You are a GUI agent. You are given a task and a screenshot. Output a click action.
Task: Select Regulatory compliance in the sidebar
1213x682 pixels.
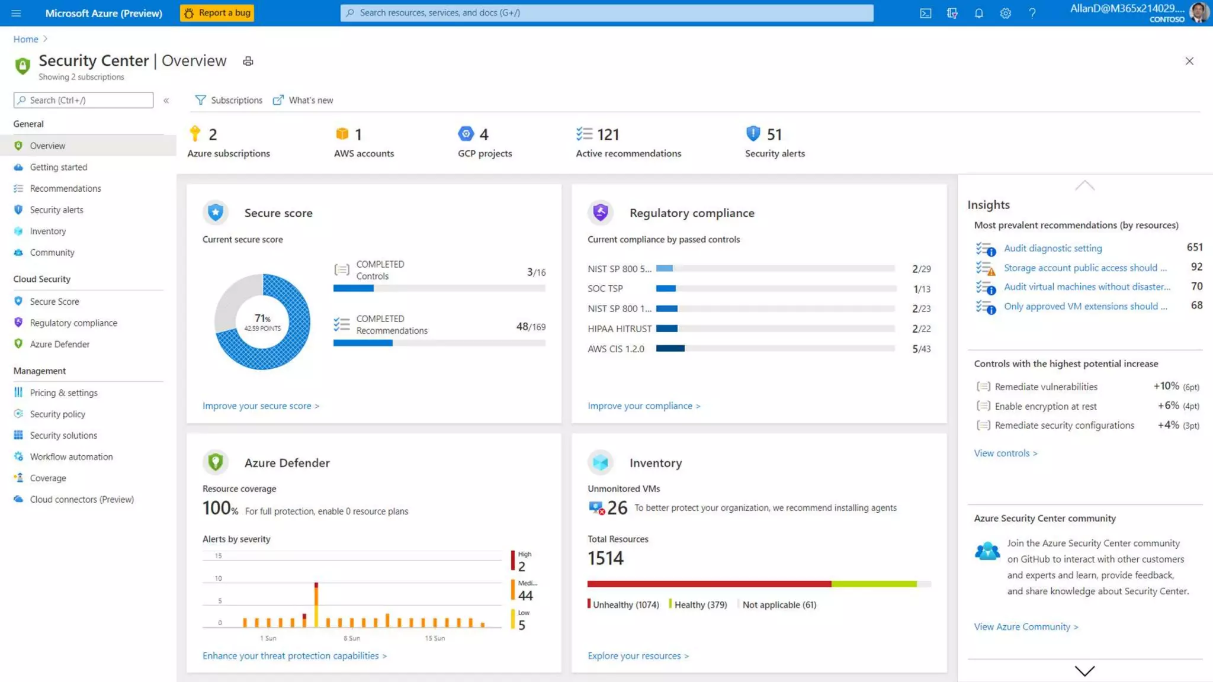pos(73,323)
